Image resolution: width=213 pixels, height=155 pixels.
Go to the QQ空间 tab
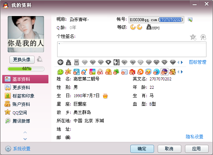(x=25, y=113)
